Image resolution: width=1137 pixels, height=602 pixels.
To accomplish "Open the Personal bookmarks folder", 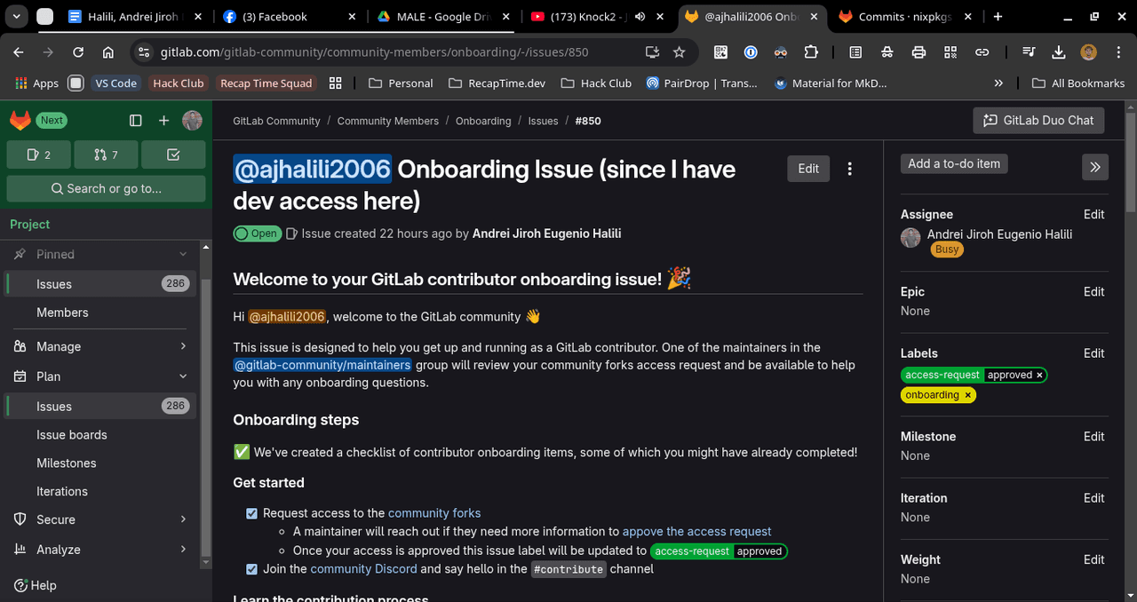I will (401, 83).
